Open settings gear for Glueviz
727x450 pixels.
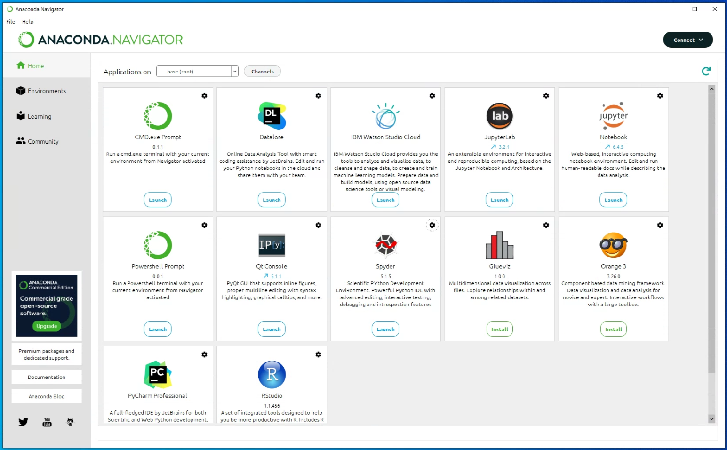[546, 225]
